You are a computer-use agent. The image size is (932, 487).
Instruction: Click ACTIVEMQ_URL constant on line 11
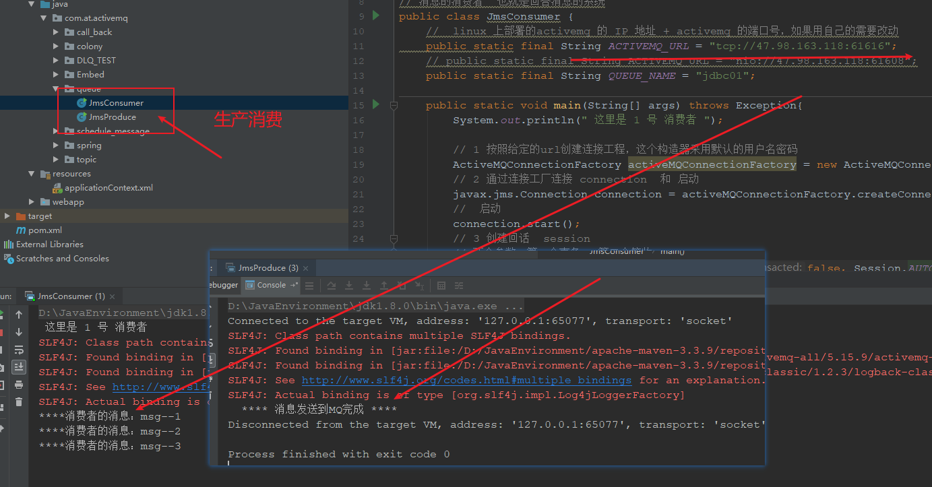(x=648, y=46)
